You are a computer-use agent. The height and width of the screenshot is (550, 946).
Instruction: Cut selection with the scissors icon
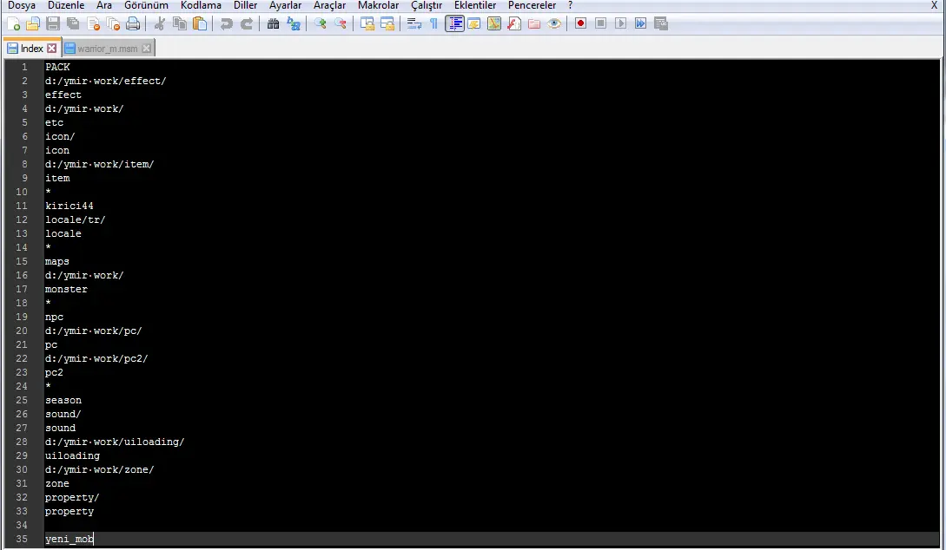[x=160, y=24]
